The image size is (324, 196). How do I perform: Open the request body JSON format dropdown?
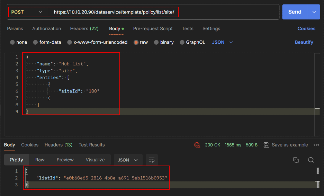pos(223,42)
